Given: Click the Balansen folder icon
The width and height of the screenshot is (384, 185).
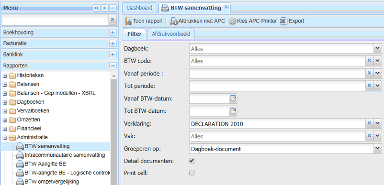Looking at the screenshot, I should (x=12, y=85).
